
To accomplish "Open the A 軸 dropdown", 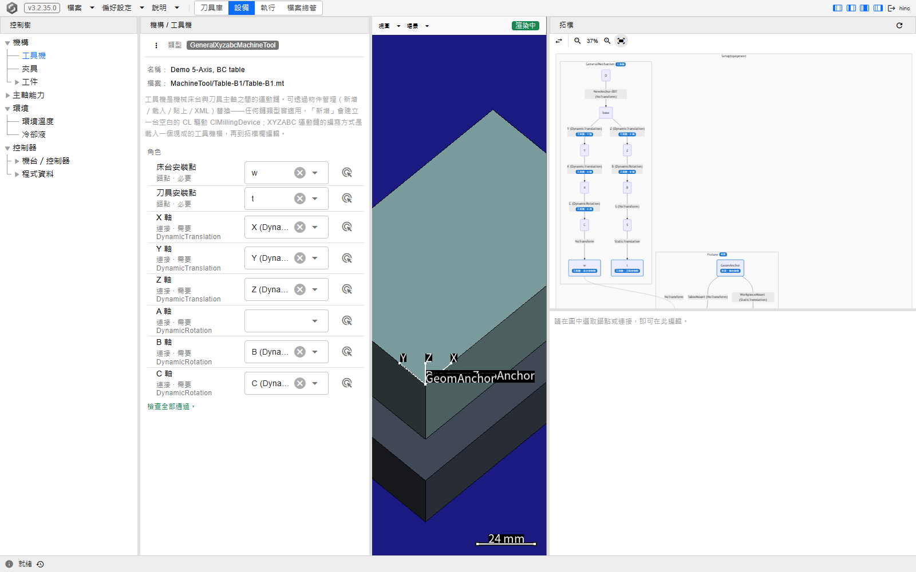I will pyautogui.click(x=286, y=321).
